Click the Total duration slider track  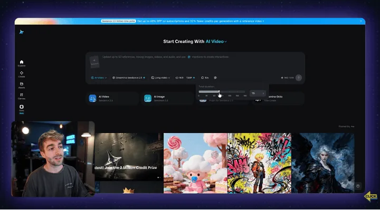222,92
